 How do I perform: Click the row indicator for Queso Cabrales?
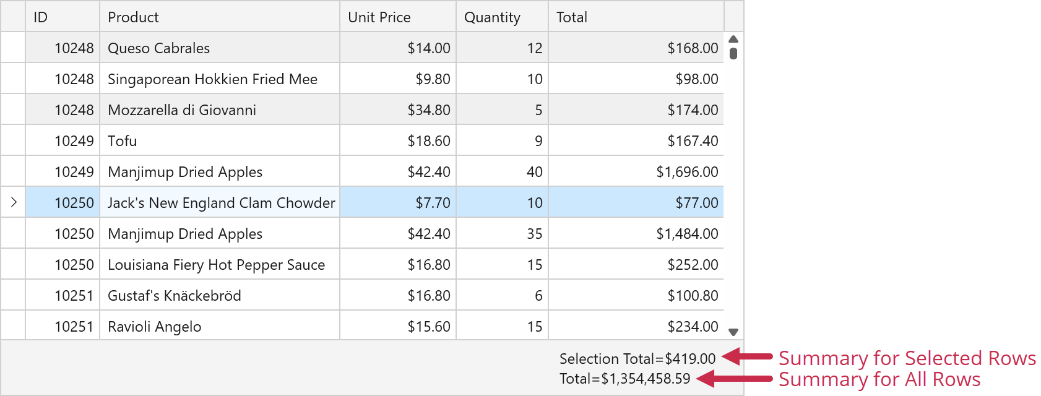point(13,48)
